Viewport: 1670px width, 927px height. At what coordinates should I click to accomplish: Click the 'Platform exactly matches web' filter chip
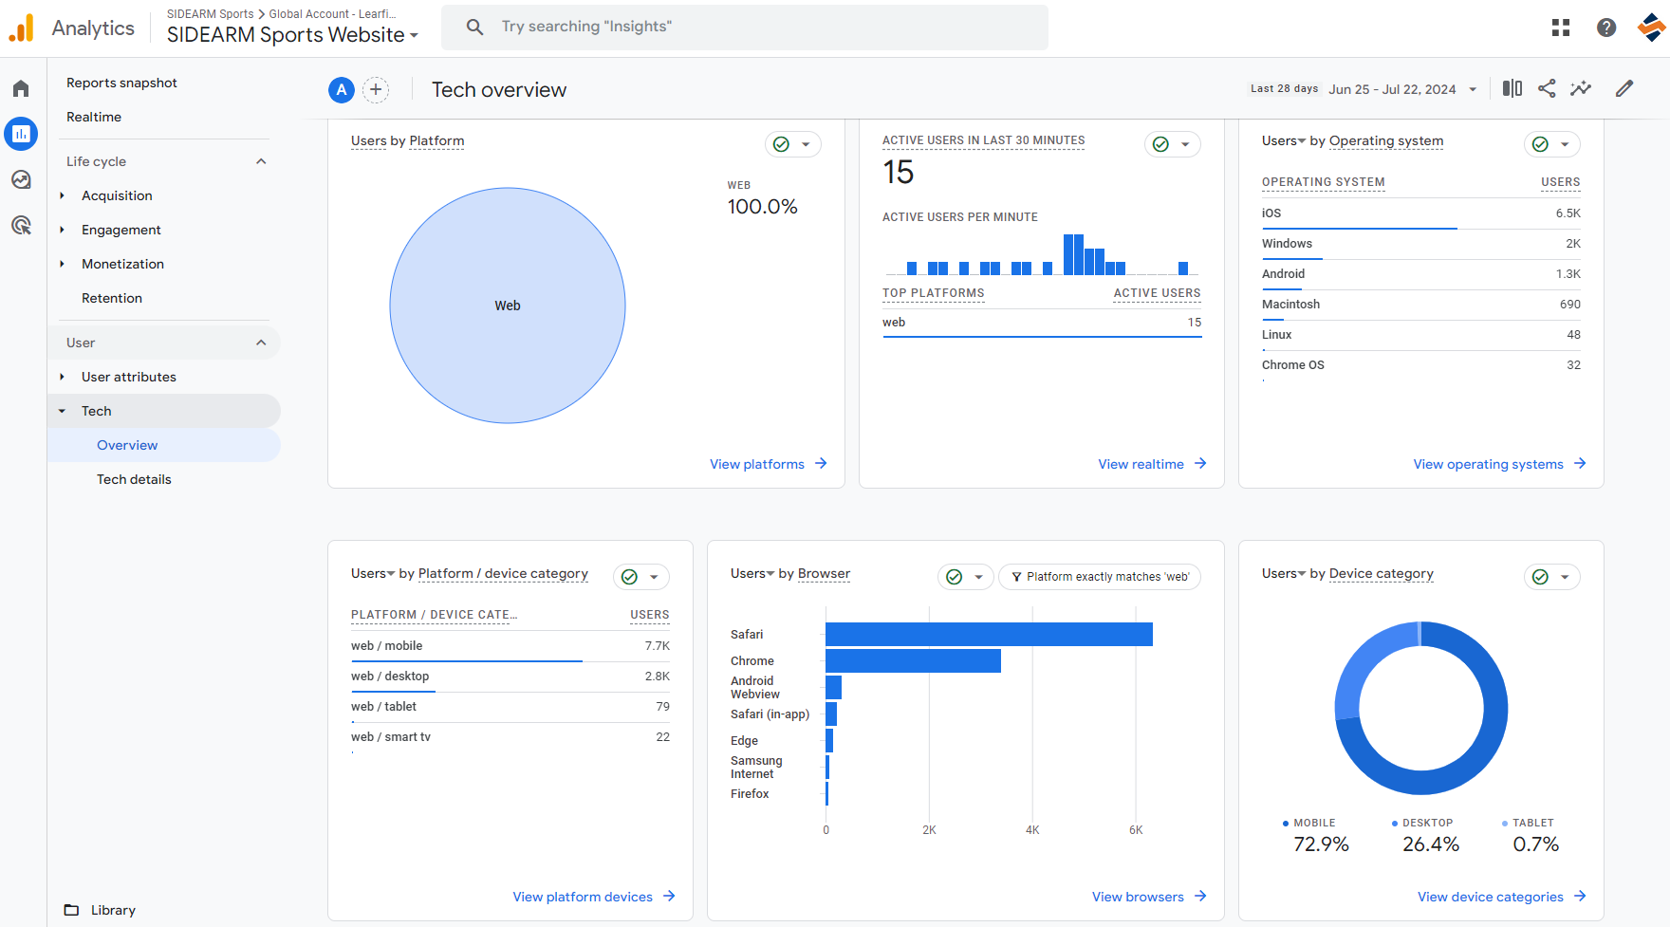click(x=1100, y=577)
